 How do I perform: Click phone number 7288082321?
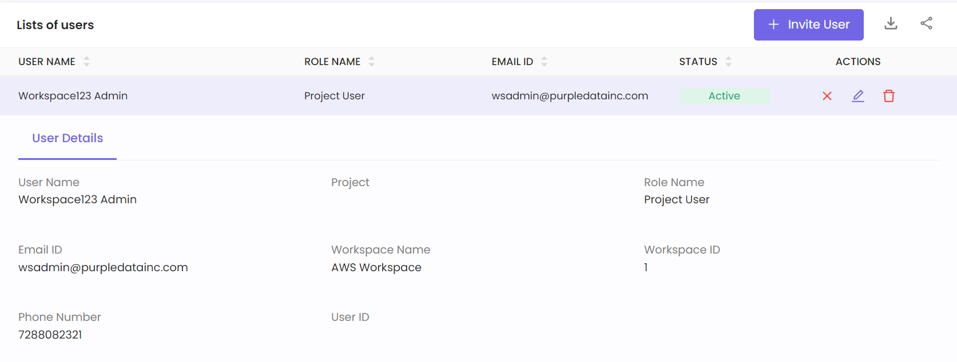[50, 335]
